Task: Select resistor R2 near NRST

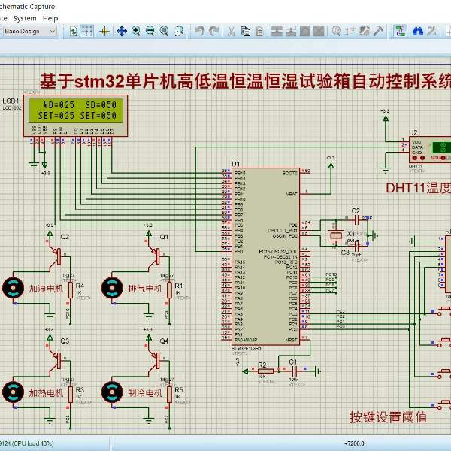Action: 265,371
